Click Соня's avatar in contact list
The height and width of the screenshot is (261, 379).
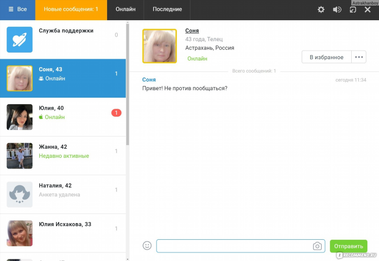click(x=20, y=78)
